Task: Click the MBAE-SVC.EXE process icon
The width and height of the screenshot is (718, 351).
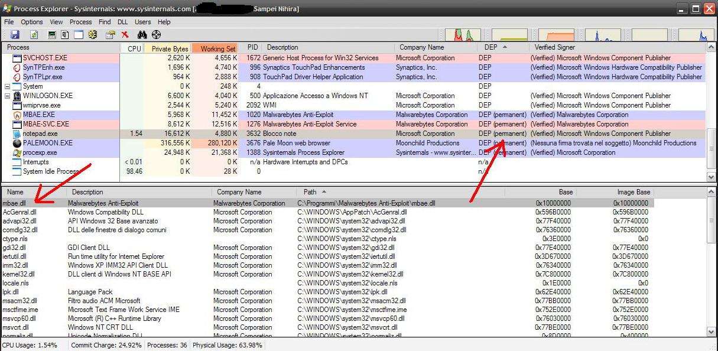Action: pyautogui.click(x=17, y=124)
